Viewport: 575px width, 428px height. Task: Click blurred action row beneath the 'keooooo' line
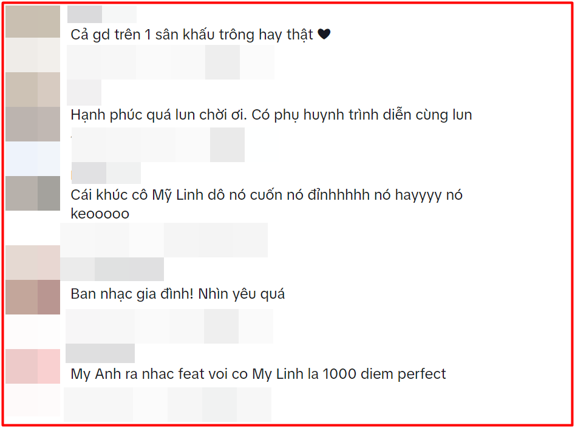(x=164, y=240)
